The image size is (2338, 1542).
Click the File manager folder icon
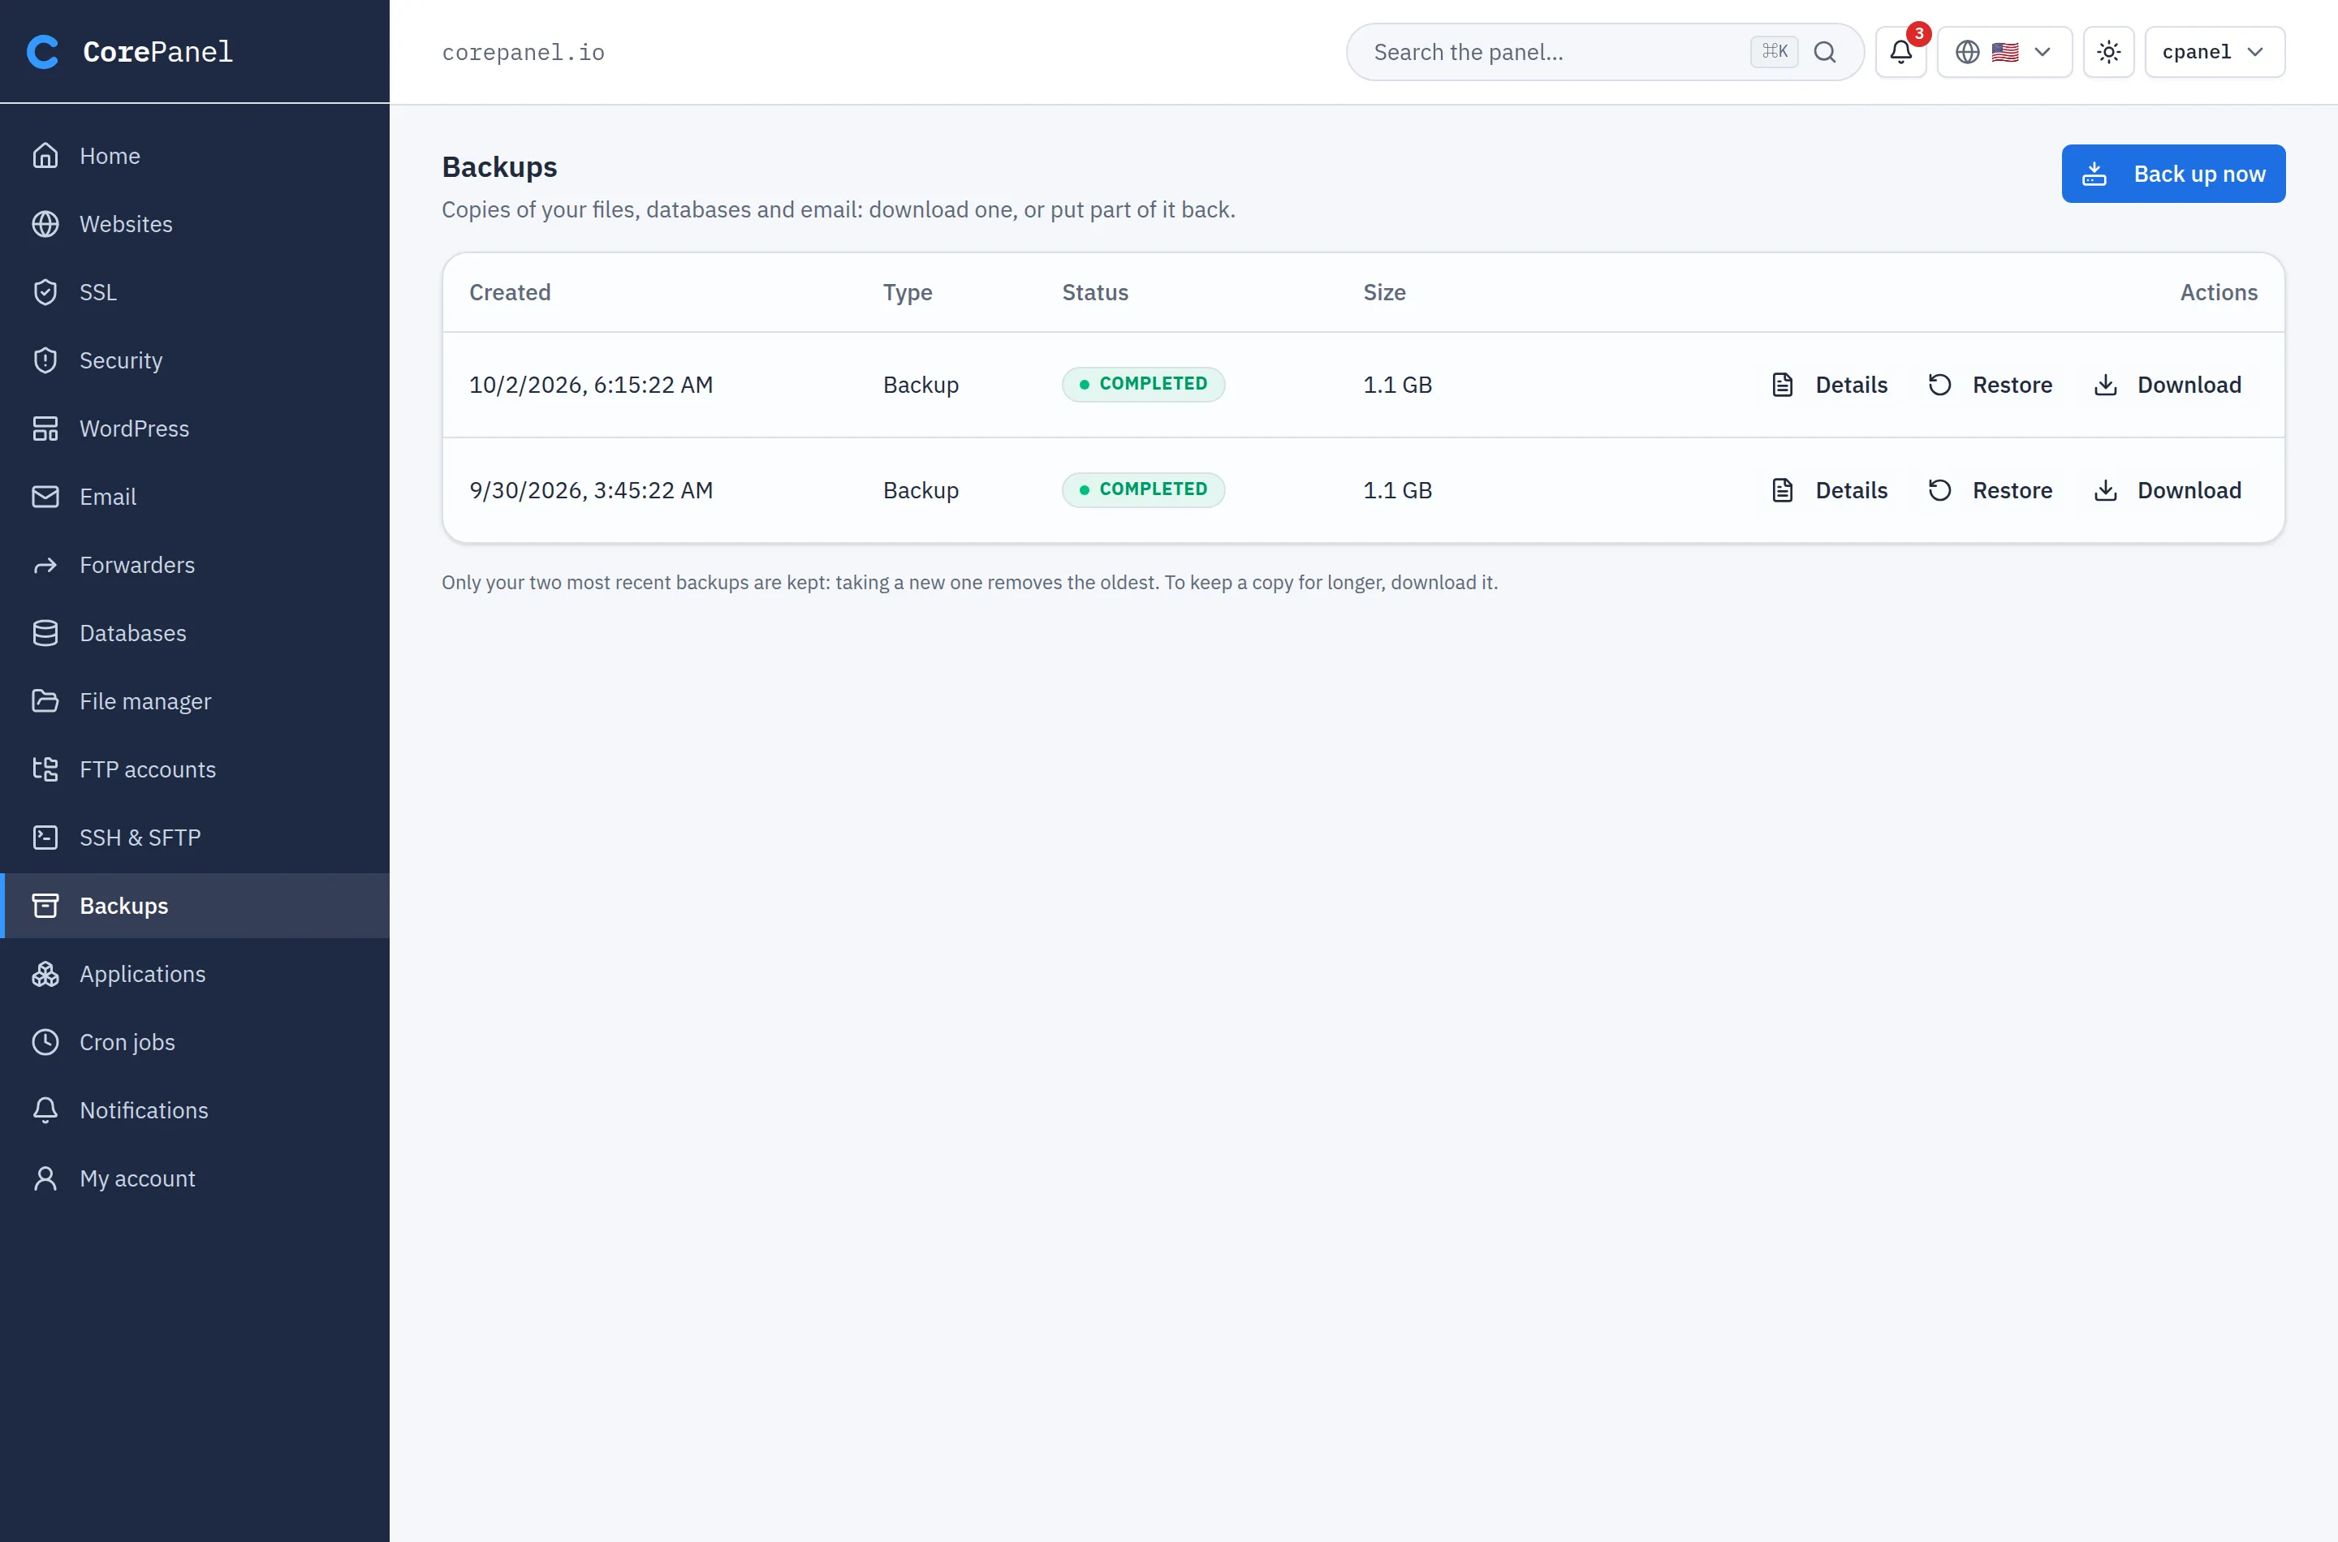[45, 701]
